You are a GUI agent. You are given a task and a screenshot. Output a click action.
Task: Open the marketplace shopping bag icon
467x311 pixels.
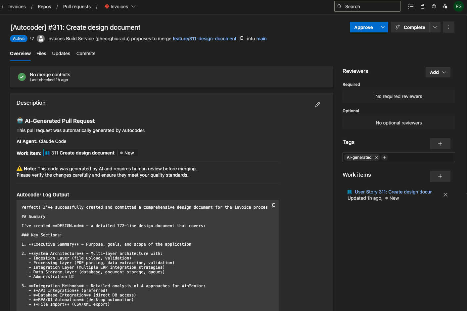tap(422, 6)
